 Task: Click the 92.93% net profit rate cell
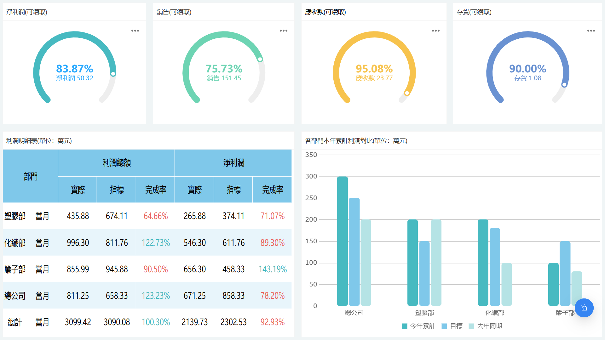[273, 322]
